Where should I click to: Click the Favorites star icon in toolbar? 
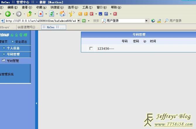(71, 14)
